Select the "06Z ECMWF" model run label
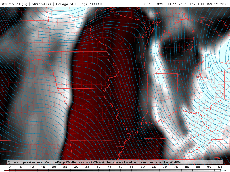230x172 pixels. tap(154, 4)
